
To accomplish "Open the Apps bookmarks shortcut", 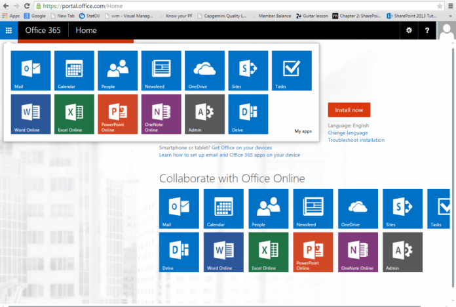I will (x=11, y=16).
